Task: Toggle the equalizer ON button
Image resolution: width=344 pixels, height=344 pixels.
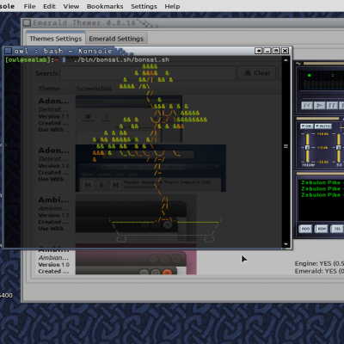Action: [x=306, y=126]
